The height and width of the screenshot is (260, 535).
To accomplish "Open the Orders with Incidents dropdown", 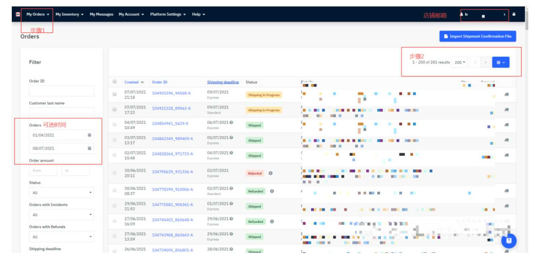I will coord(62,215).
